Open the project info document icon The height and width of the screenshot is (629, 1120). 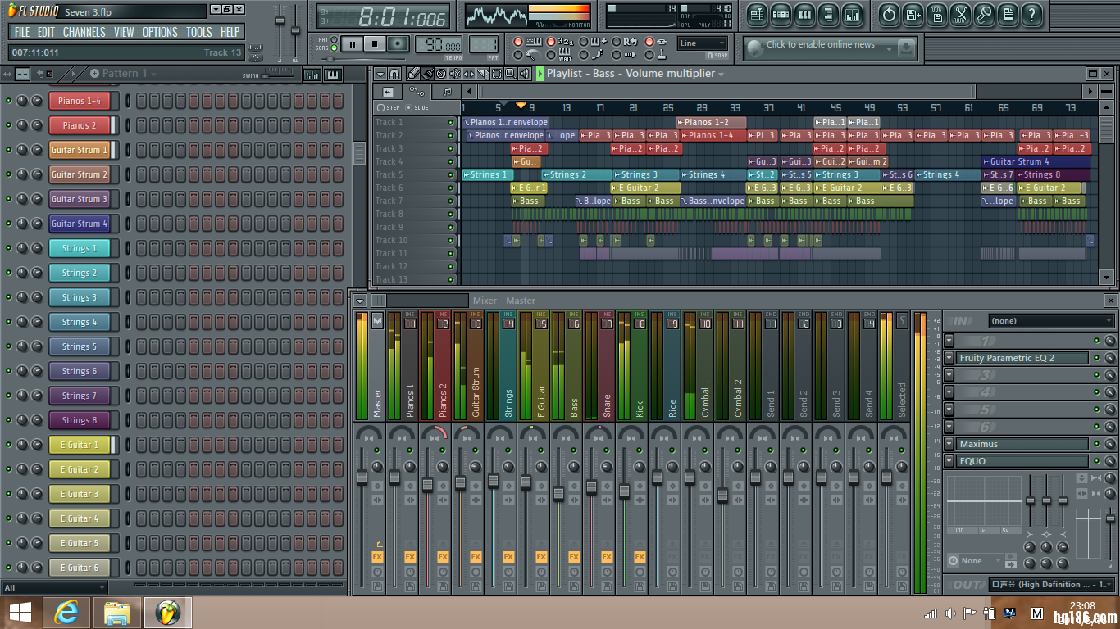[x=1008, y=14]
